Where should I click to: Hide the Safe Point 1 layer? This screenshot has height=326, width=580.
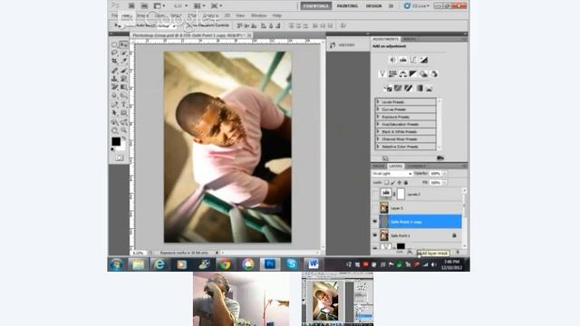coord(374,235)
